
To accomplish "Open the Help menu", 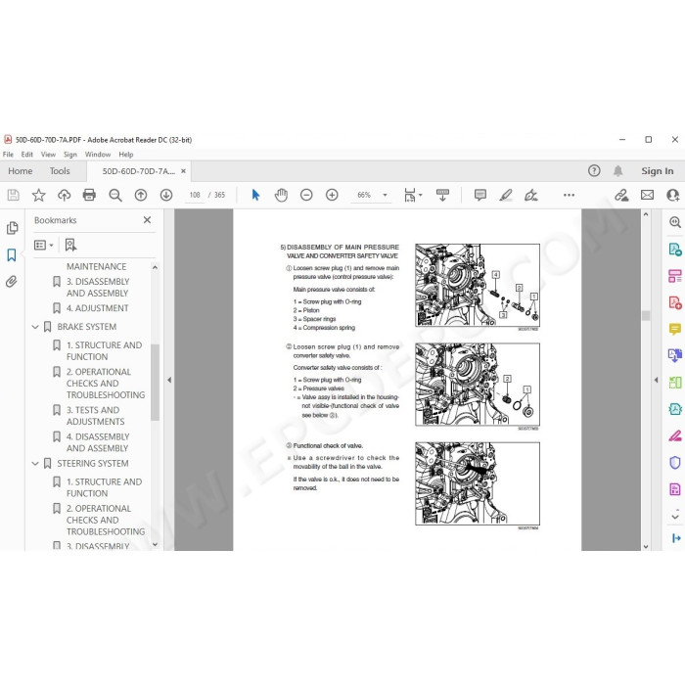I will pos(126,155).
